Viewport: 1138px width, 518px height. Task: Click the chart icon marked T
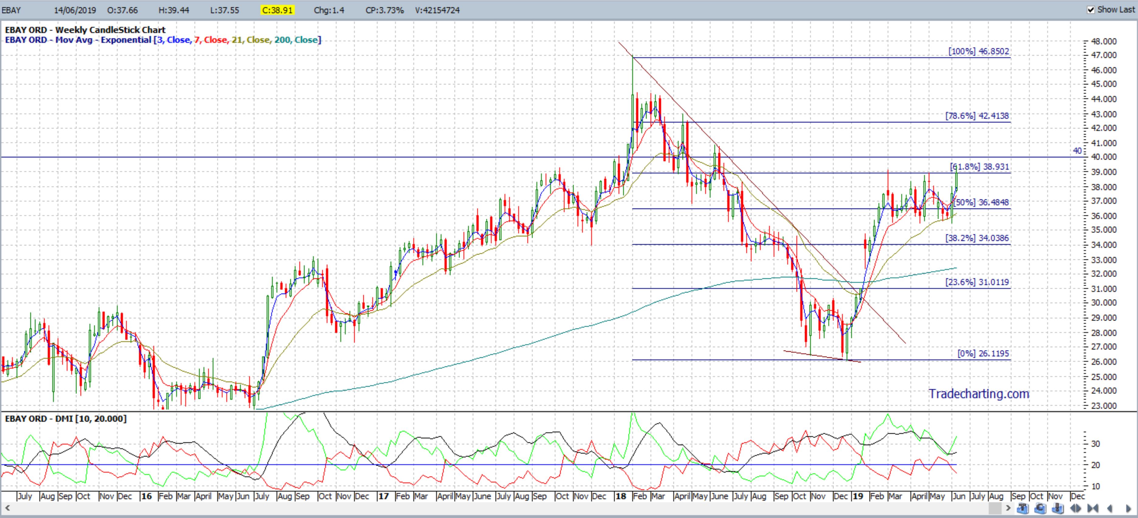pos(1023,508)
